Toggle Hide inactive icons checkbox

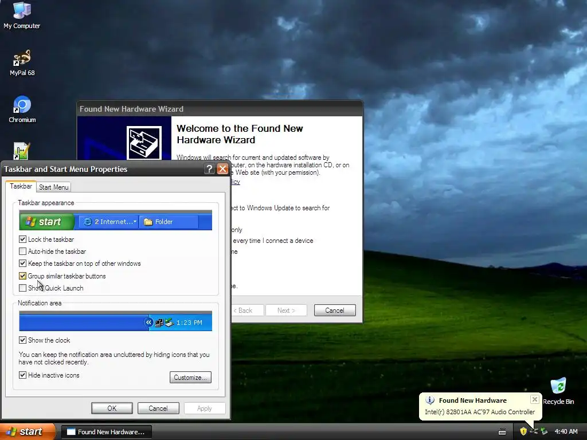pos(22,375)
